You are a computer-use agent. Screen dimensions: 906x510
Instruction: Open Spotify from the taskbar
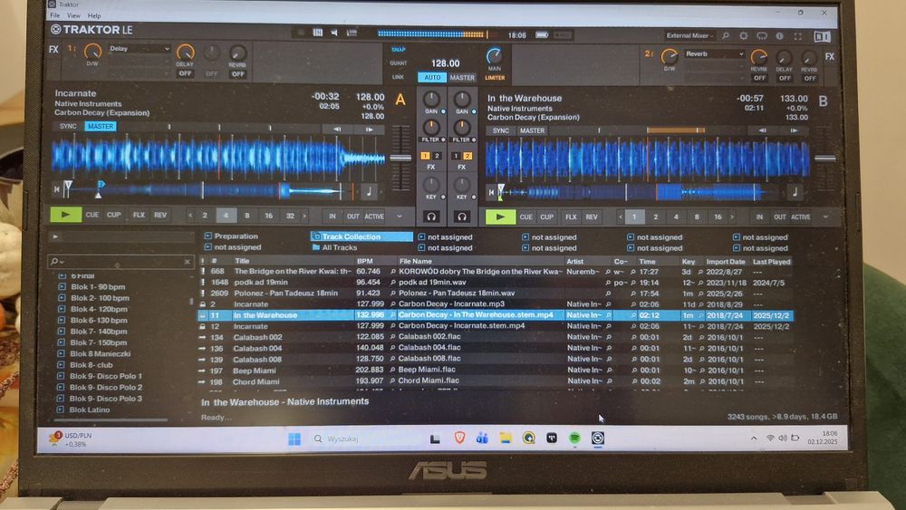coord(574,438)
